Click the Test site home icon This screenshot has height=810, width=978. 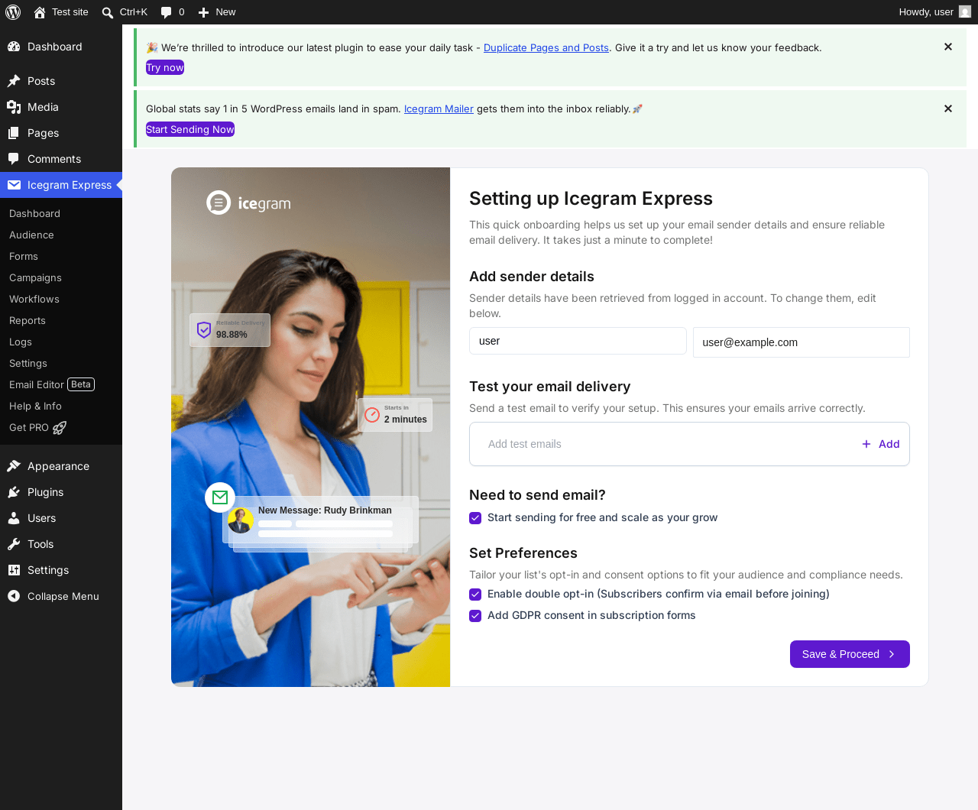click(40, 12)
